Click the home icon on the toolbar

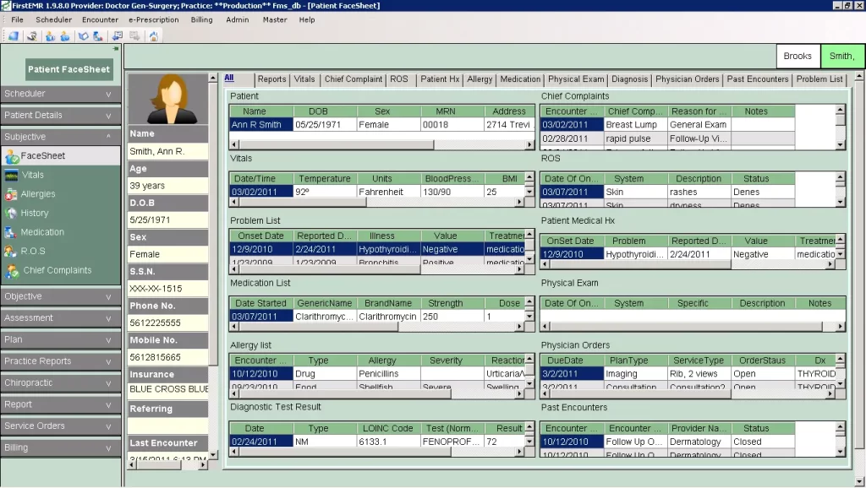tap(154, 35)
